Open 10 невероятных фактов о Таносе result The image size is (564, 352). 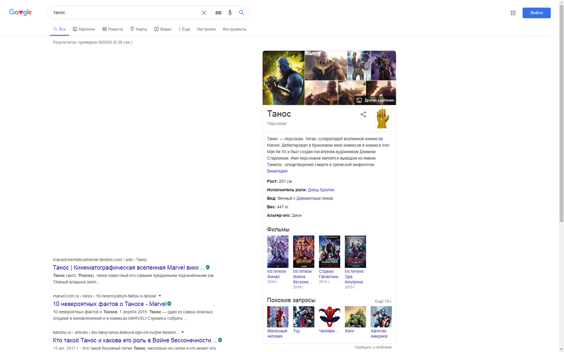[x=110, y=304]
